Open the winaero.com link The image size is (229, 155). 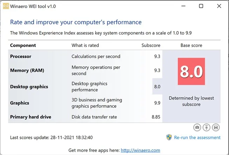pos(140,150)
